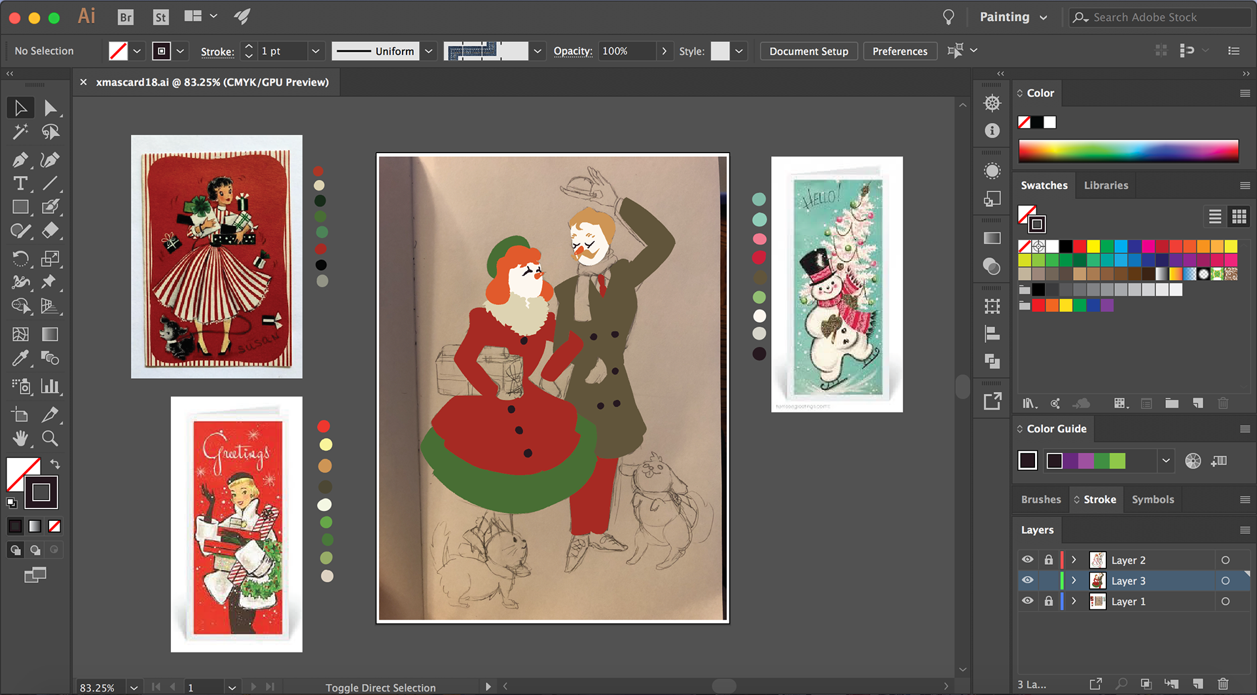Expand Layer 2 contents
The width and height of the screenshot is (1257, 695).
pyautogui.click(x=1074, y=560)
